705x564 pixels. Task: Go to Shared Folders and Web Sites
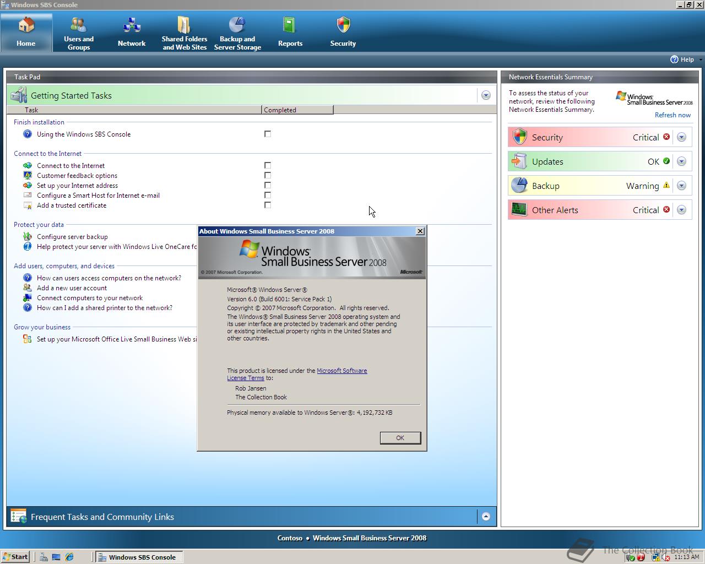coord(185,32)
